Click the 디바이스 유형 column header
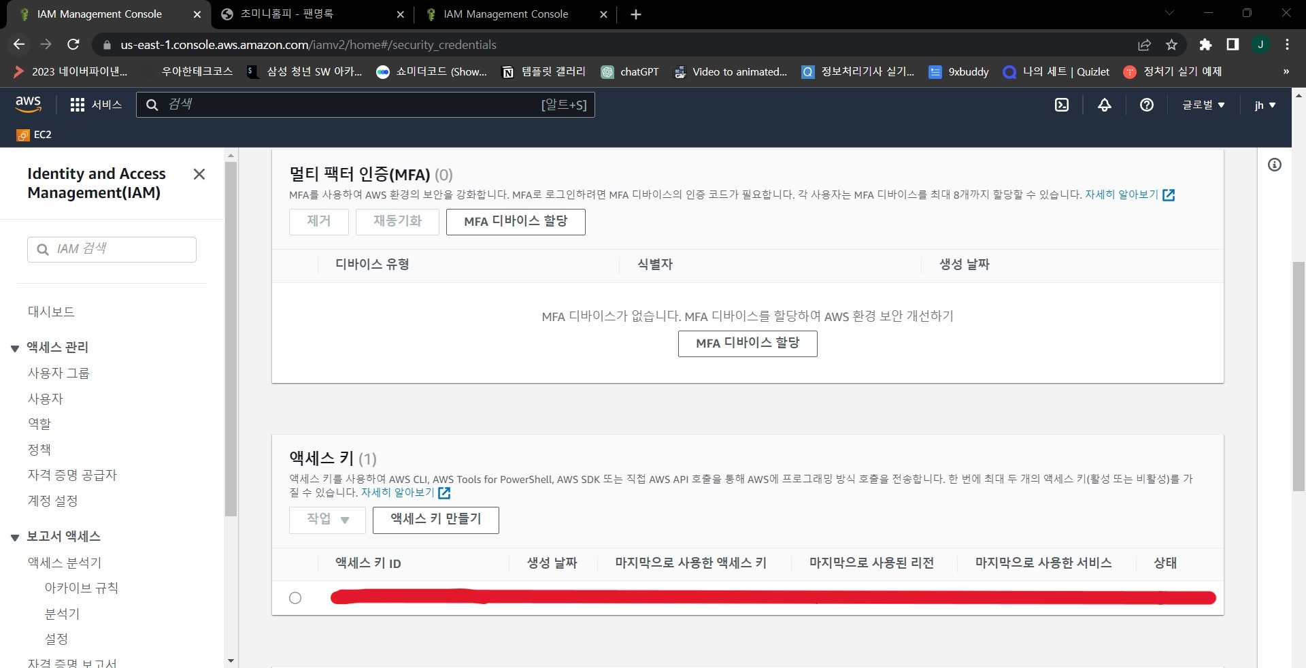 click(x=372, y=265)
